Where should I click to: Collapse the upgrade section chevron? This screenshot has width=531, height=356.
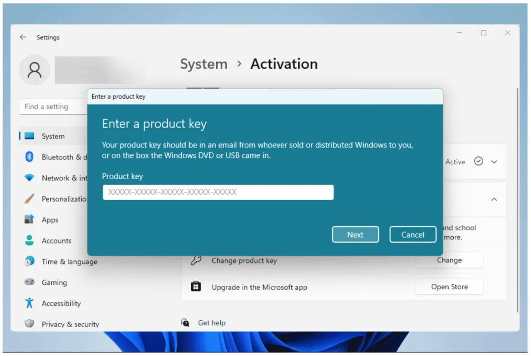pyautogui.click(x=494, y=199)
